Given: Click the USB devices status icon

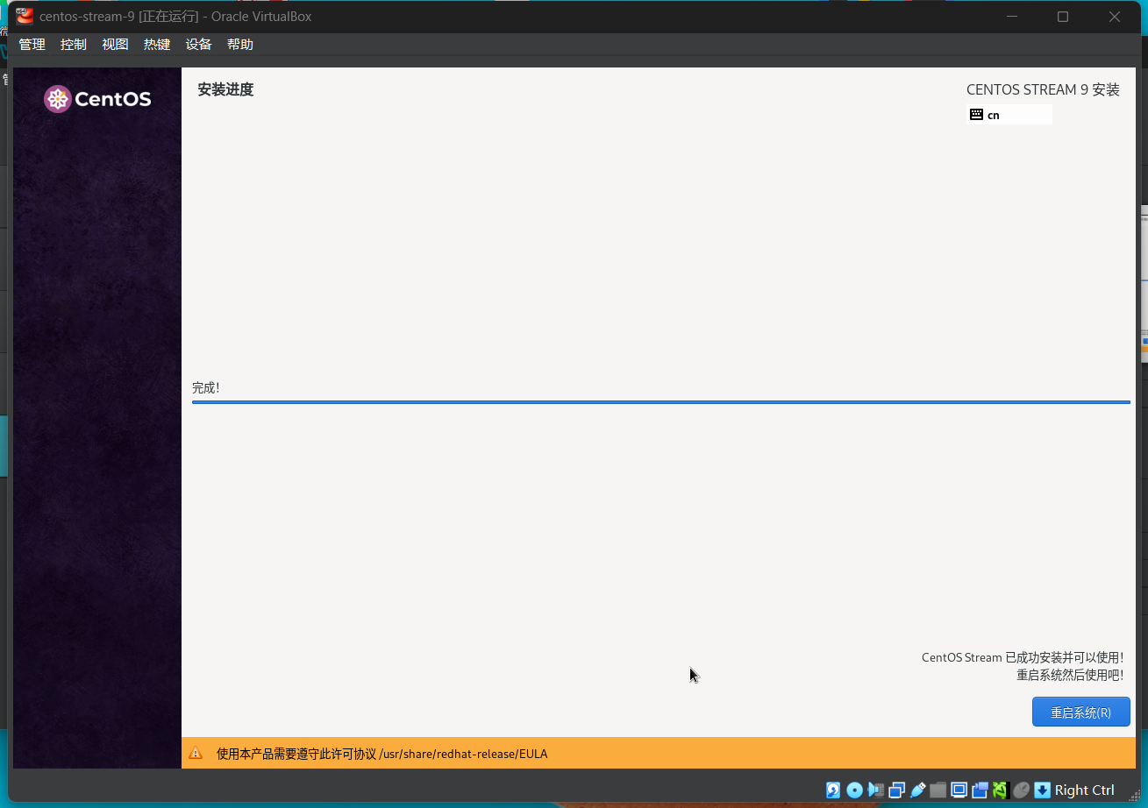Looking at the screenshot, I should pos(917,790).
